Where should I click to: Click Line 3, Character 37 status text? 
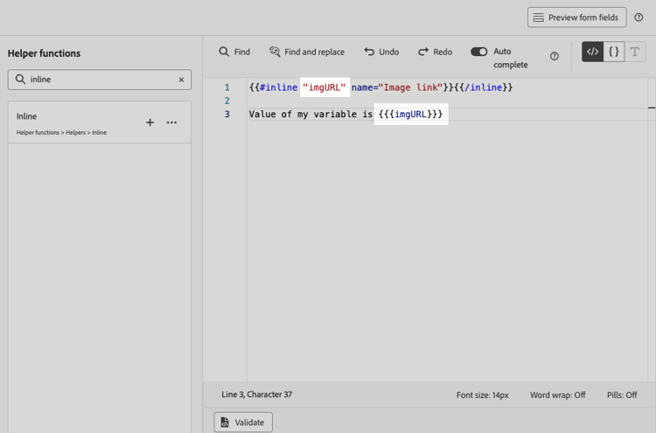tap(257, 395)
